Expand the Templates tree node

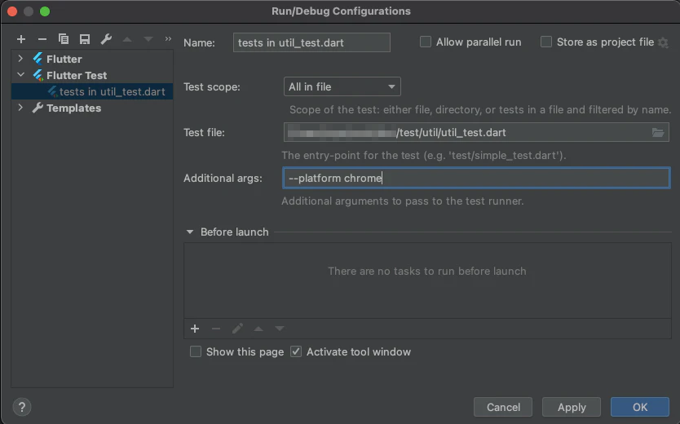click(20, 107)
